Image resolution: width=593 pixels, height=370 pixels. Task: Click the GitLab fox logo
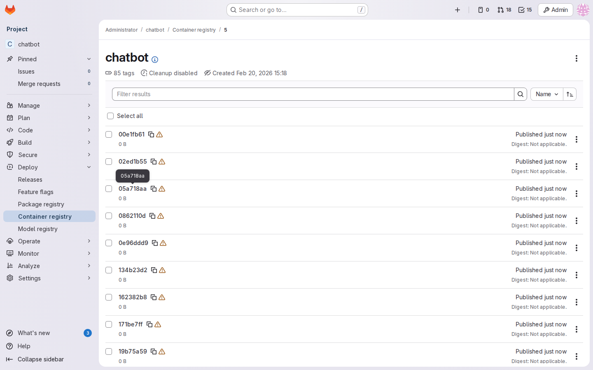tap(10, 10)
